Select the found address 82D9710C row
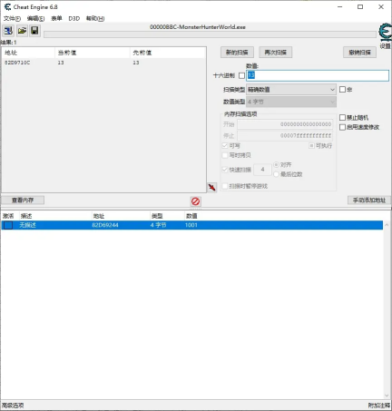This screenshot has height=411, width=392. click(103, 63)
